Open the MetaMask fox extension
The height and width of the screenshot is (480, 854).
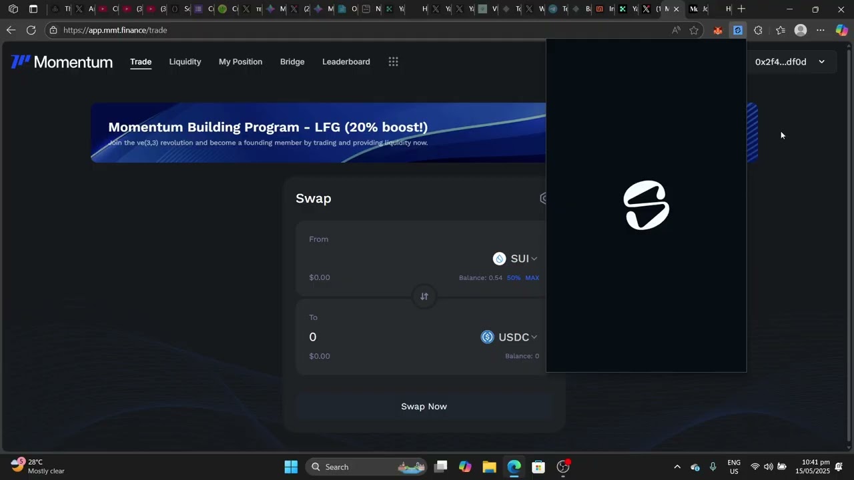718,30
